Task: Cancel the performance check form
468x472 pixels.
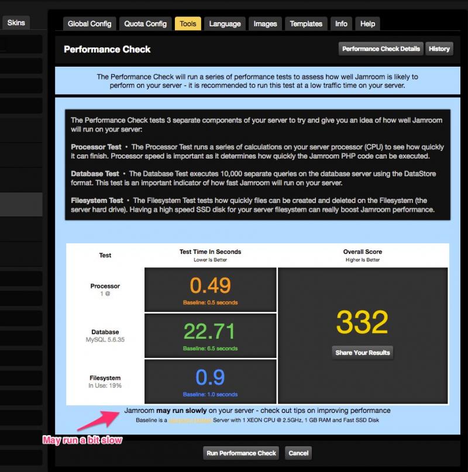Action: (x=298, y=453)
